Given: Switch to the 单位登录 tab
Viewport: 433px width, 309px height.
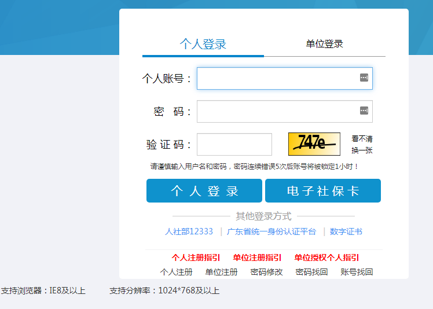Looking at the screenshot, I should (324, 44).
